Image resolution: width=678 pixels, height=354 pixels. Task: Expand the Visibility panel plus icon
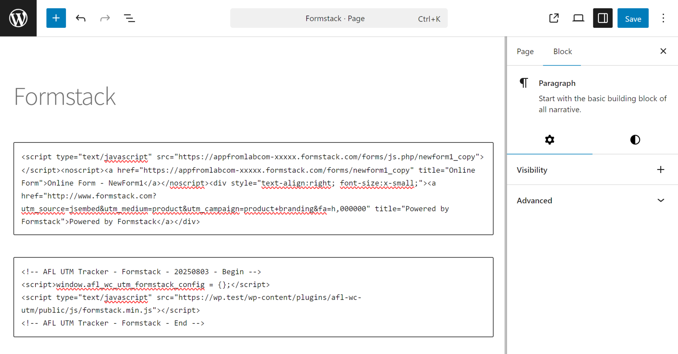point(661,170)
